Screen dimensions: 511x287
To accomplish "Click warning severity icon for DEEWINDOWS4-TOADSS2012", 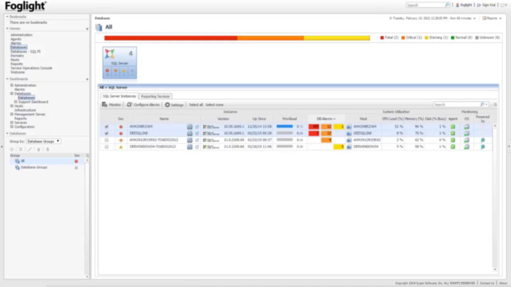I will click(x=121, y=147).
